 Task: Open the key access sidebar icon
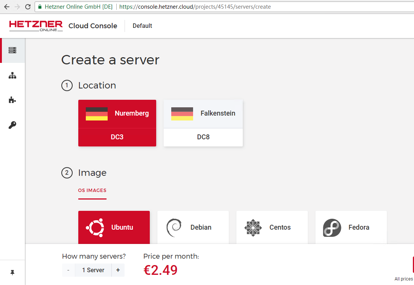12,125
